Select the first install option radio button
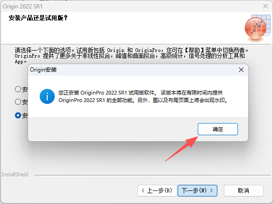This screenshot has height=204, width=273. pos(18,89)
